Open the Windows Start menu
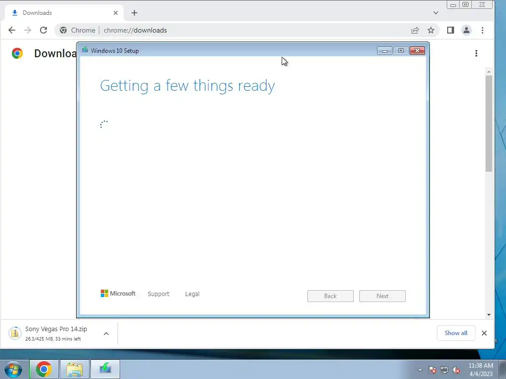Viewport: 506px width, 379px height. point(13,369)
